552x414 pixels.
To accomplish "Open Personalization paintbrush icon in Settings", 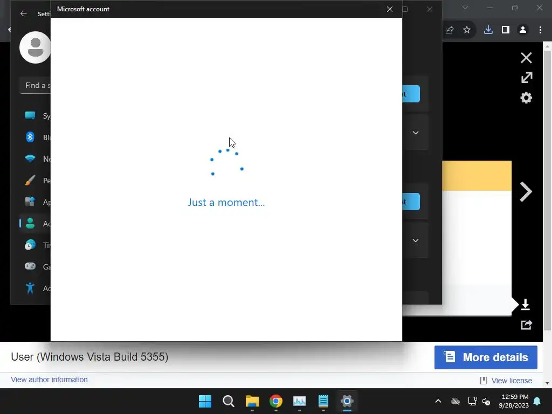I will pyautogui.click(x=30, y=180).
